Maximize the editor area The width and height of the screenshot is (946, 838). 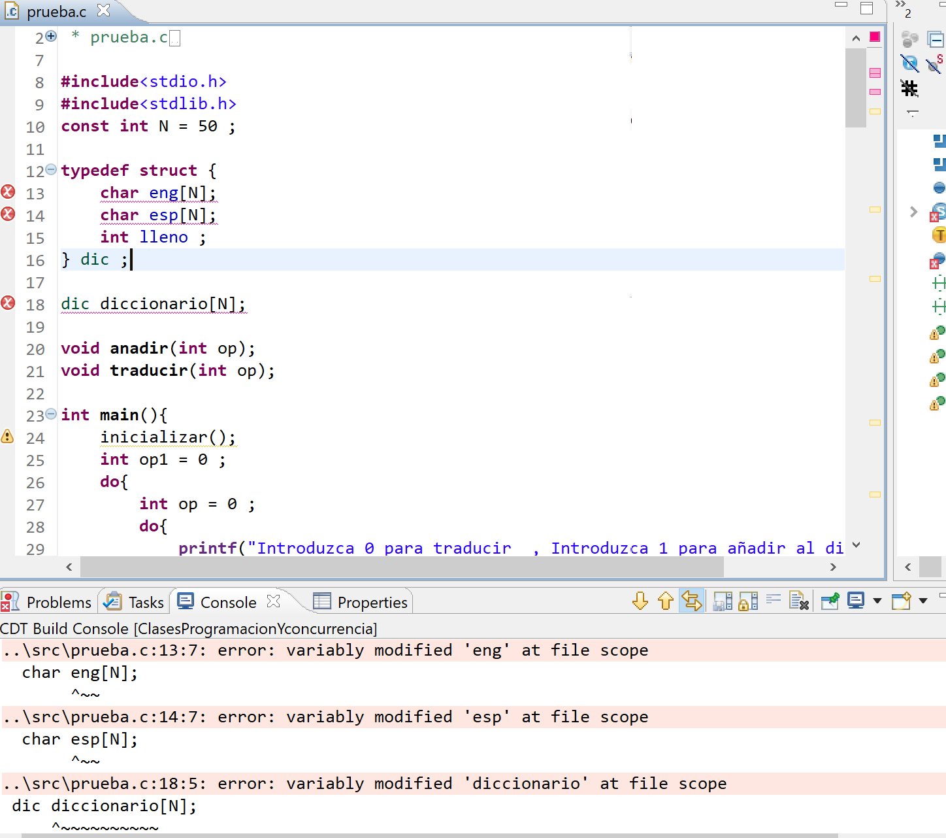click(866, 8)
